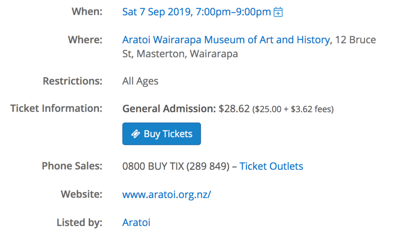
Task: Click the Where: field label
Action: pos(85,40)
